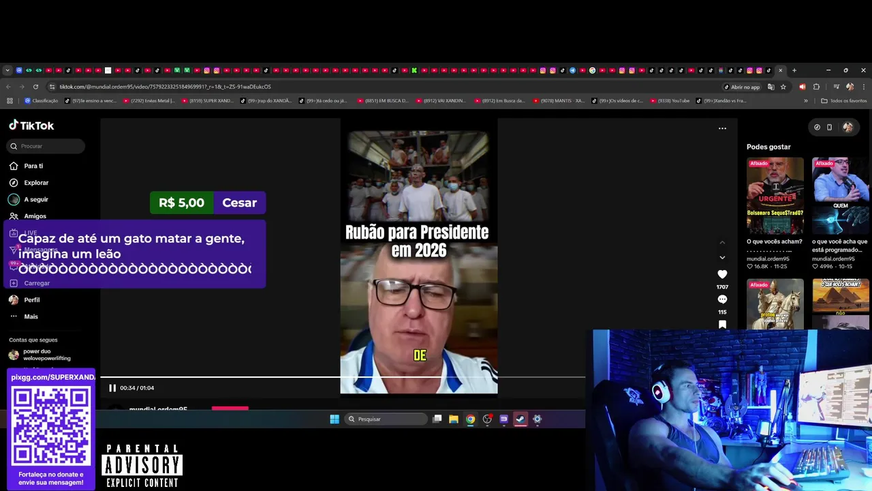This screenshot has width=872, height=491.
Task: Open File Explorer from the taskbar
Action: click(454, 419)
